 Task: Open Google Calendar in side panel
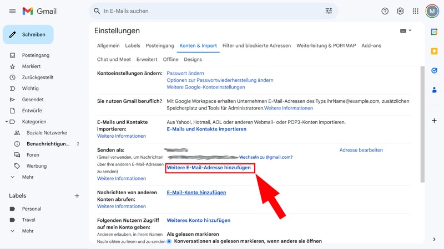click(434, 32)
